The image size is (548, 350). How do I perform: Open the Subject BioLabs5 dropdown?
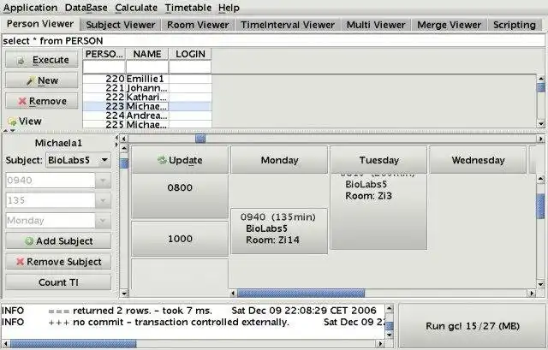click(x=78, y=160)
